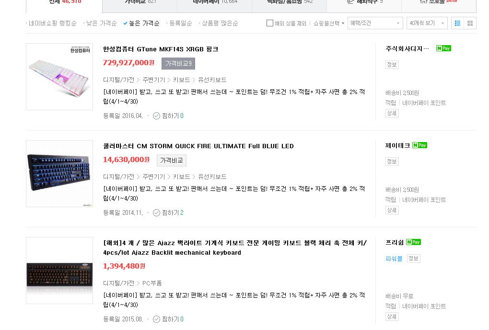Viewport: 489px width, 330px height.
Task: Click wishlist check icon for GTune keyboard
Action: [157, 116]
